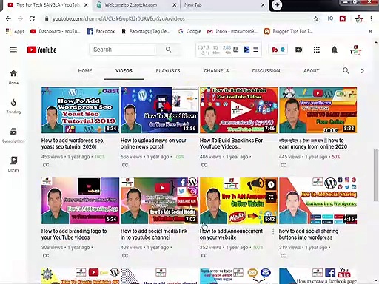Click the YouTube logo

click(41, 50)
